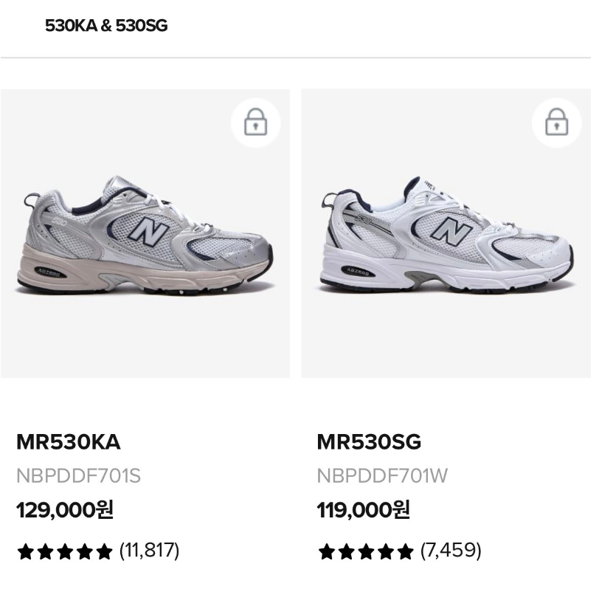Click product code NBPDDF701W
Image resolution: width=599 pixels, height=592 pixels.
point(382,476)
